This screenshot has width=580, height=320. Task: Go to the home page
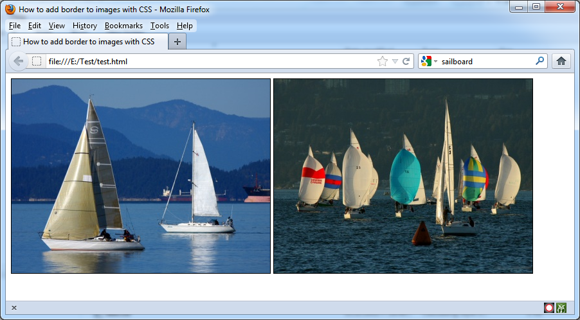coord(561,61)
